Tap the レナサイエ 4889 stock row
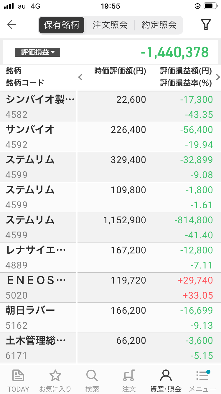Screen dimensions: 221x394 pyautogui.click(x=111, y=258)
